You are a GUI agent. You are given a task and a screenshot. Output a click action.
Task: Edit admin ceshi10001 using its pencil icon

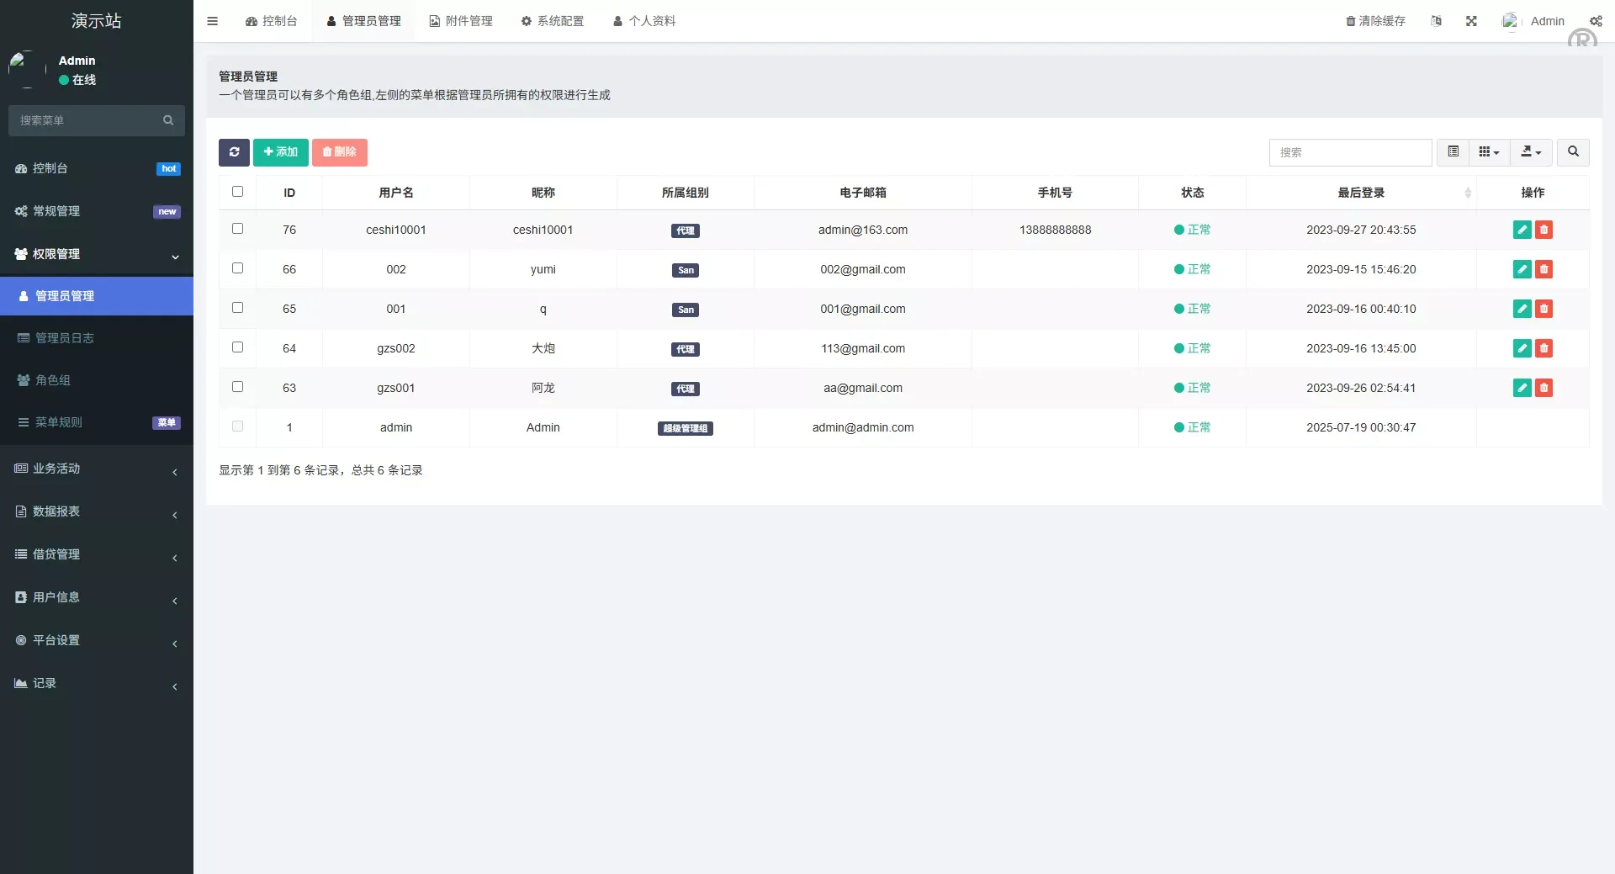(x=1522, y=229)
